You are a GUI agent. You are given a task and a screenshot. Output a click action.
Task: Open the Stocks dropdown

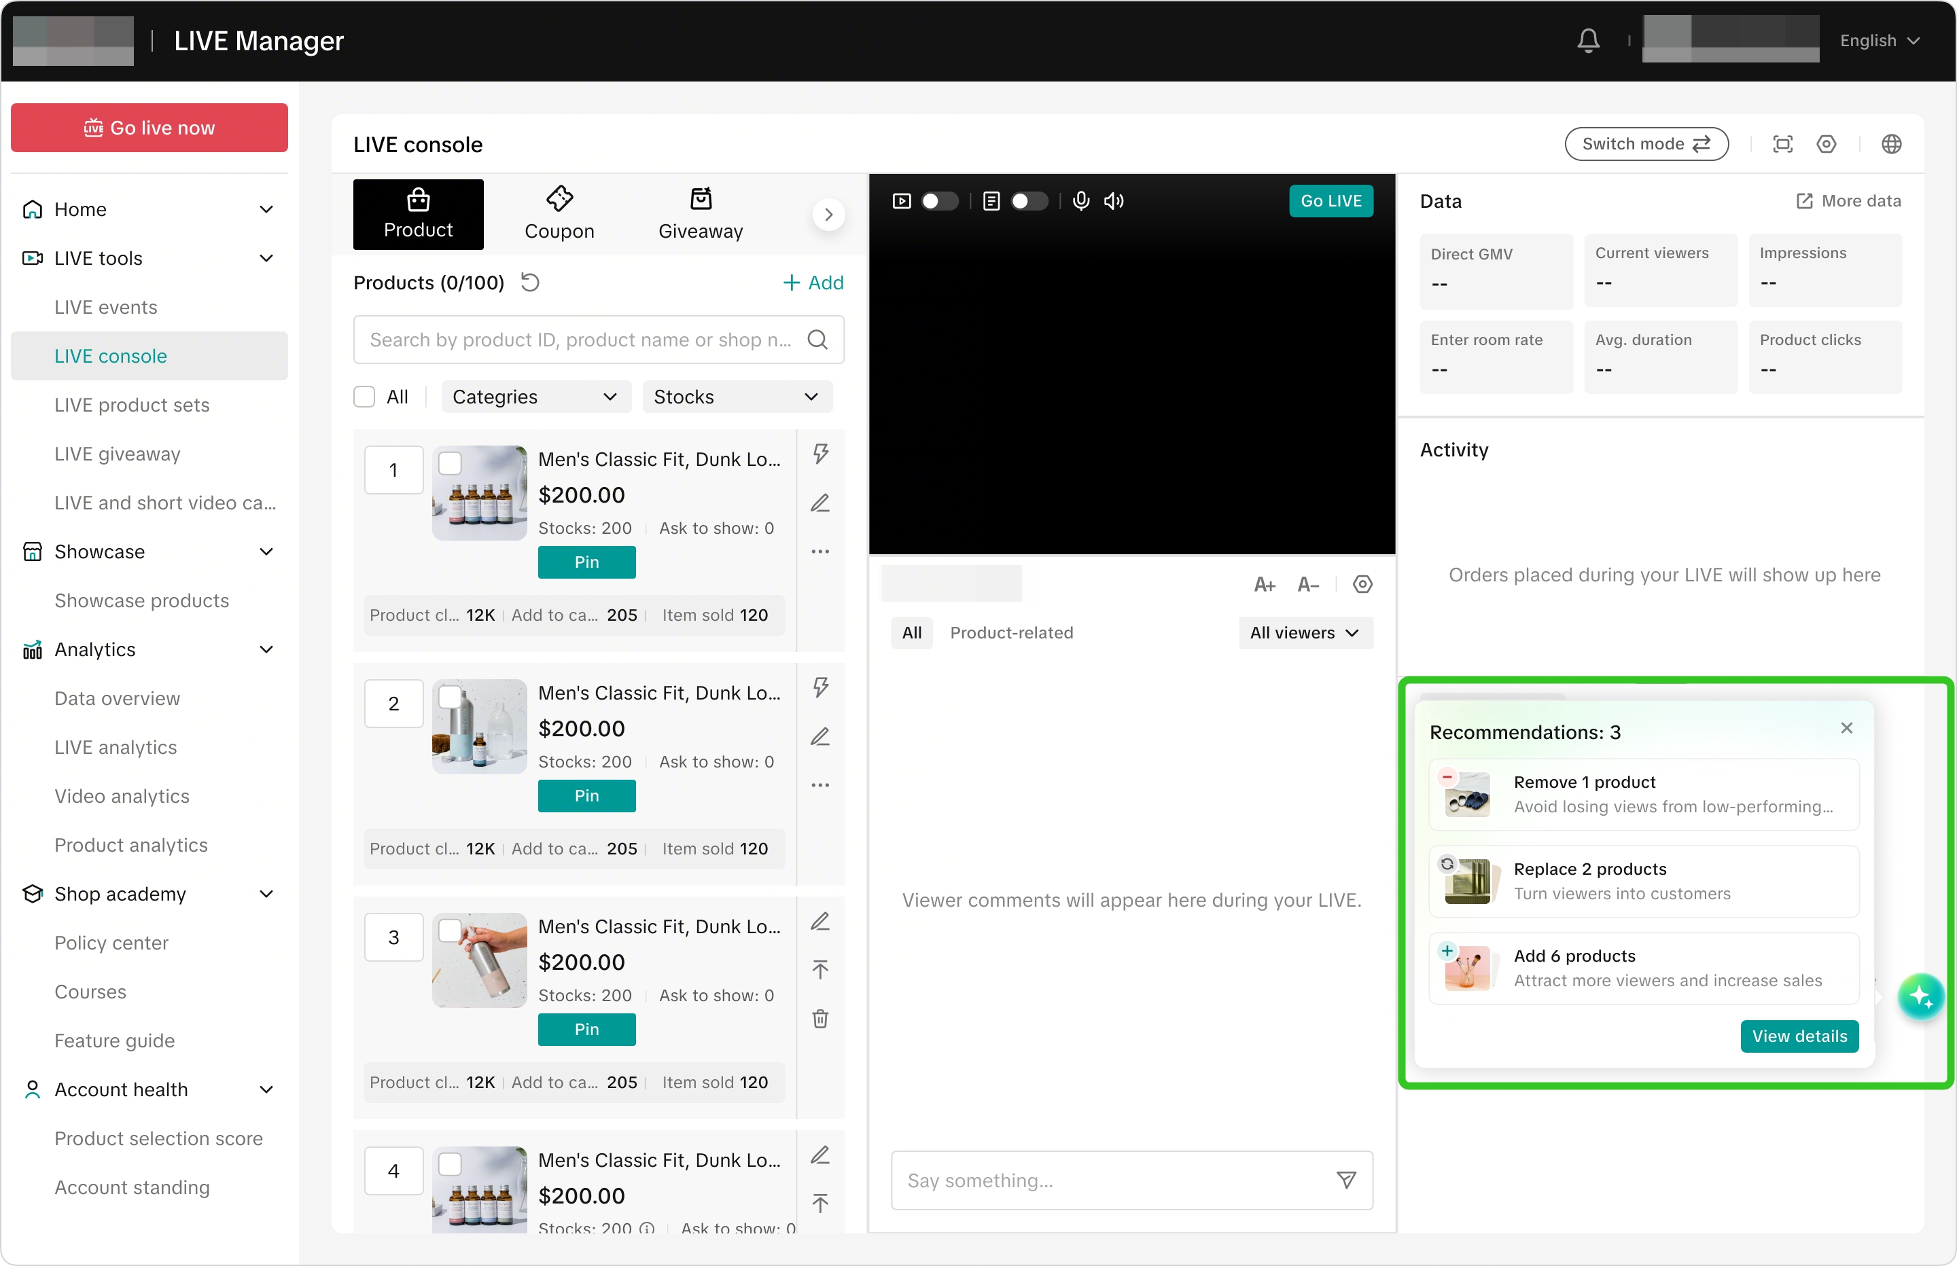(x=737, y=397)
